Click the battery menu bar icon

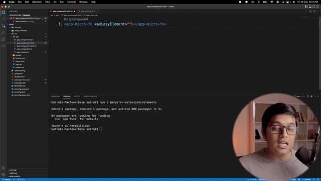(x=265, y=2)
